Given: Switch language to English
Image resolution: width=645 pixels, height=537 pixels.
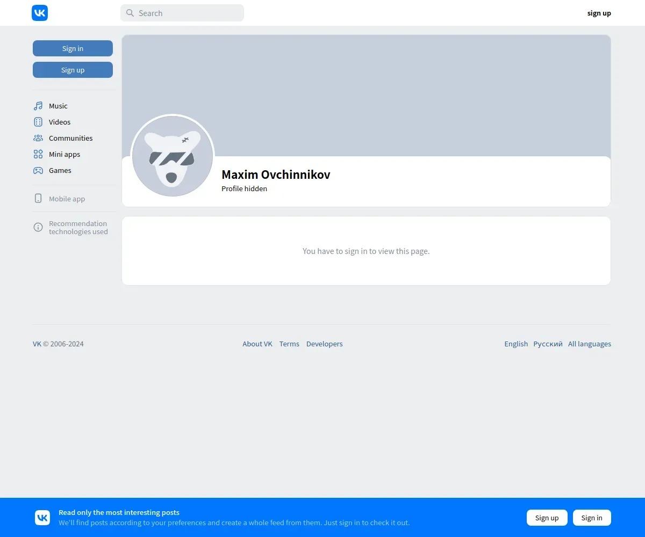Looking at the screenshot, I should tap(516, 344).
